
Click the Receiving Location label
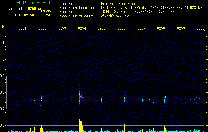click(x=77, y=8)
